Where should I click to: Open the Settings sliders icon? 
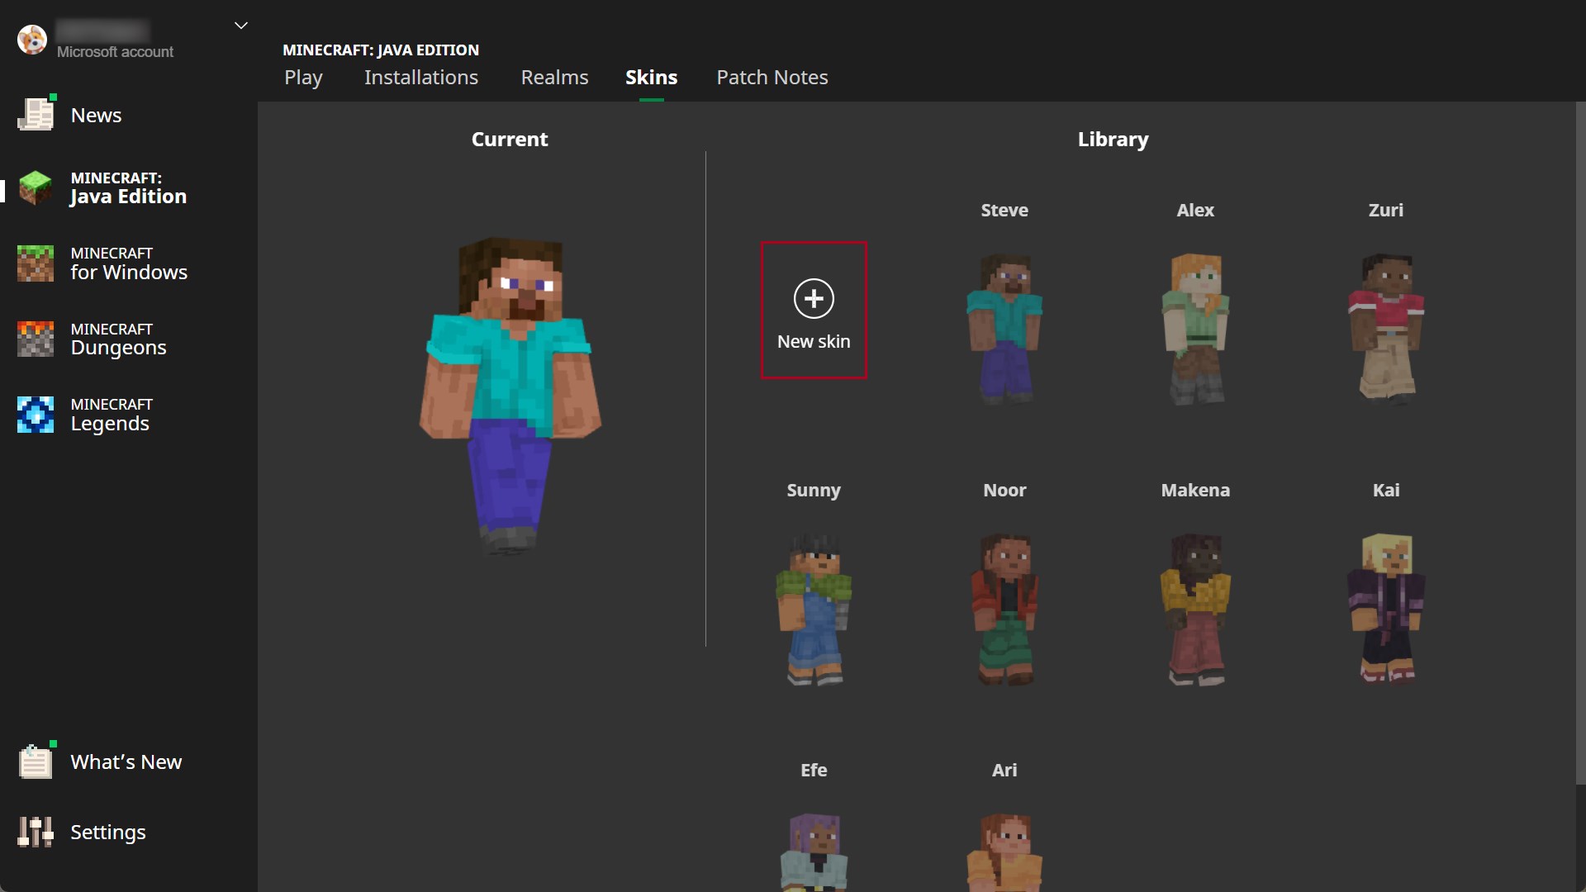[36, 832]
